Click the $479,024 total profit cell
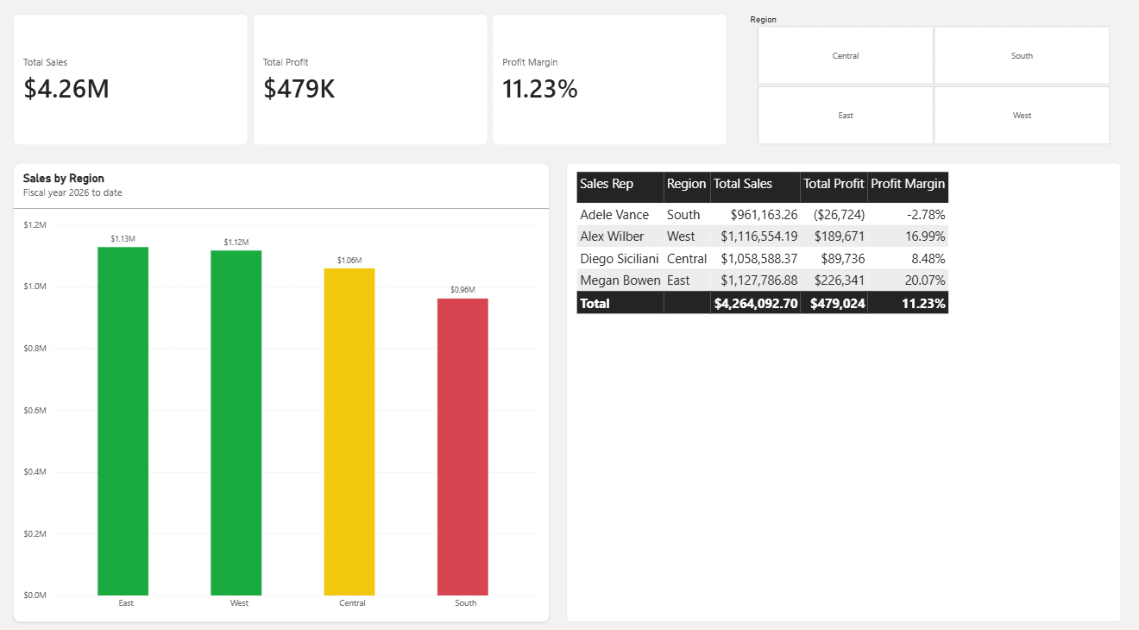 pos(834,303)
